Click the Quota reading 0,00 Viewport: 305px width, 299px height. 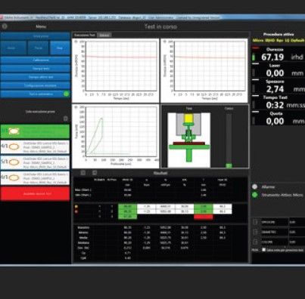(275, 122)
